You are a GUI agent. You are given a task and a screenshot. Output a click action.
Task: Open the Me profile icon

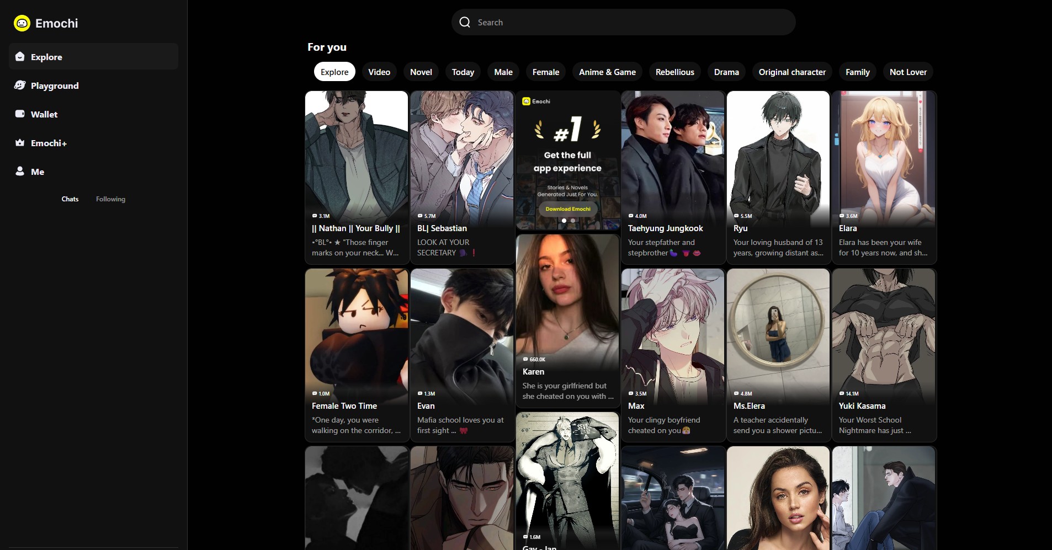pyautogui.click(x=20, y=172)
